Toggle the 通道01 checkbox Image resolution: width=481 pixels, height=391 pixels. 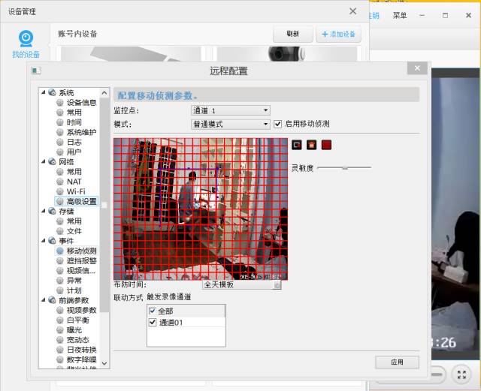coord(153,323)
